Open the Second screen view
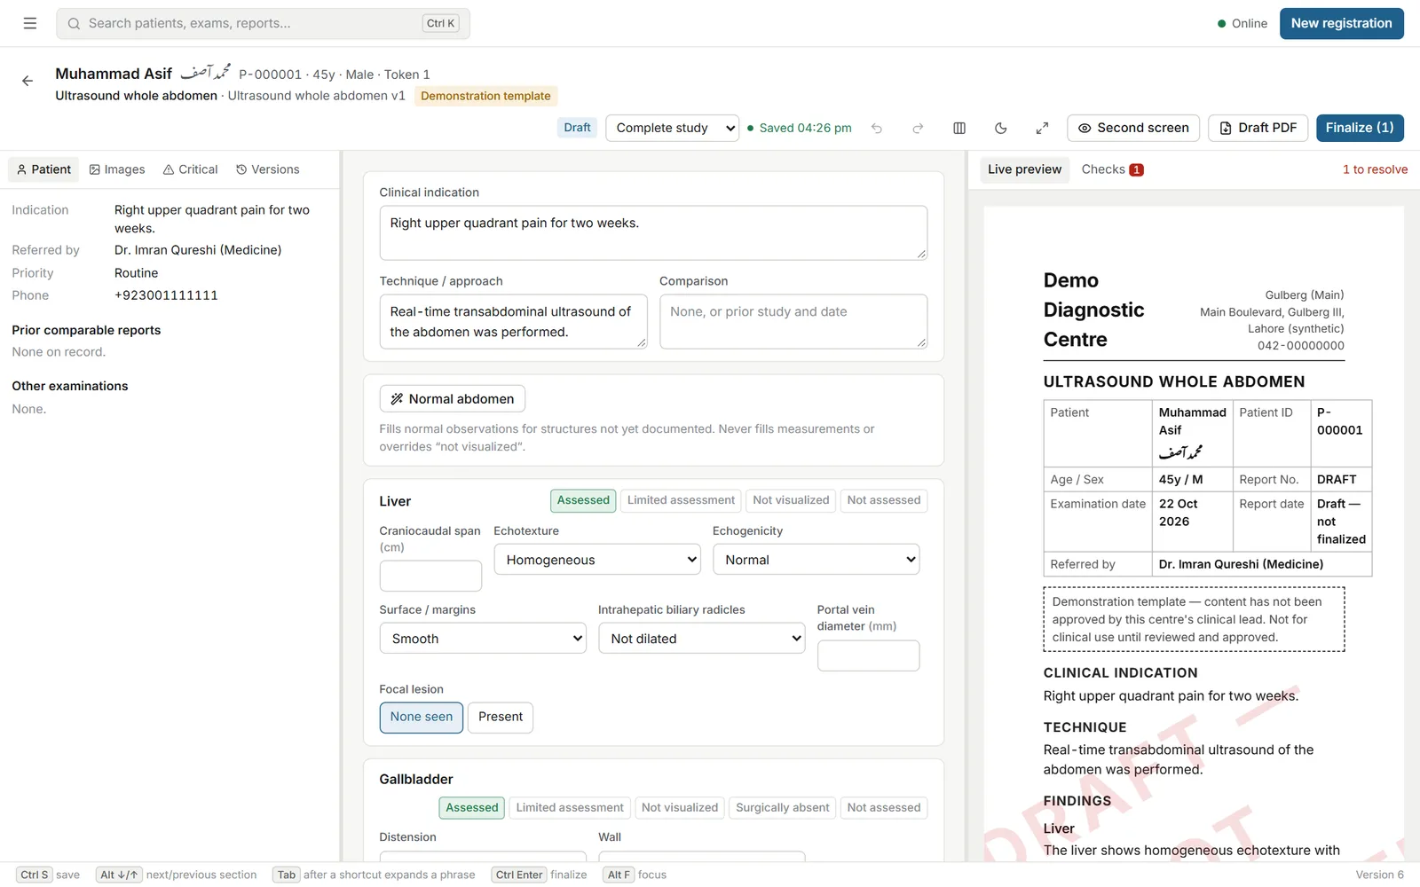 tap(1133, 128)
